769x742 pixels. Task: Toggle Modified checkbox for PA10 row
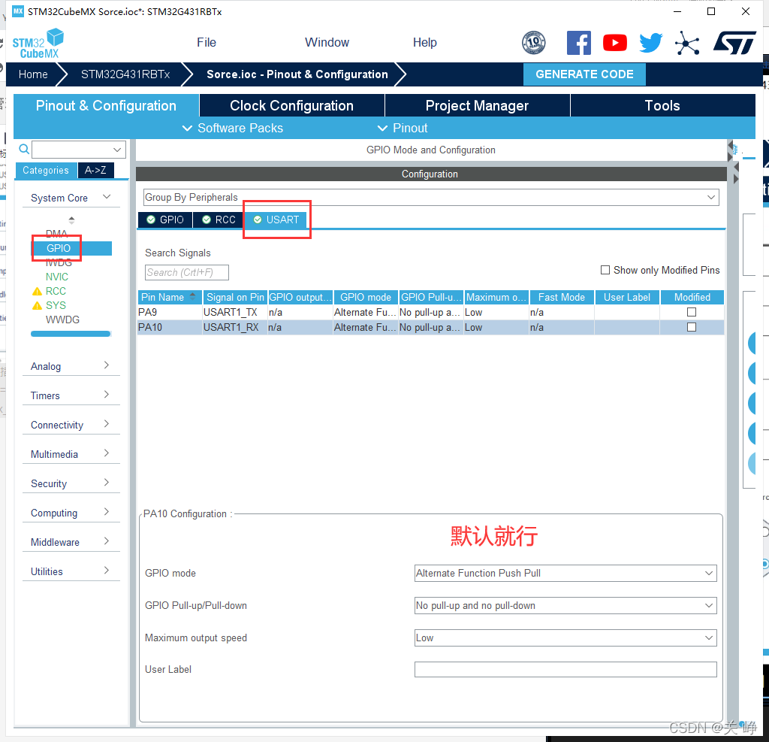coord(692,327)
